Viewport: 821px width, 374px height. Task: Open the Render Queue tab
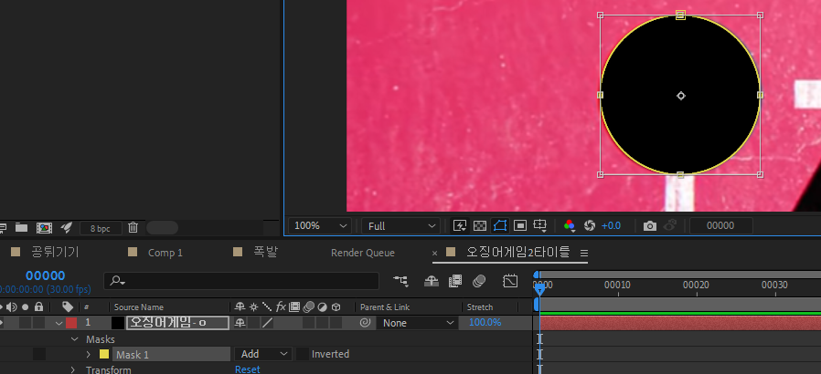(363, 253)
